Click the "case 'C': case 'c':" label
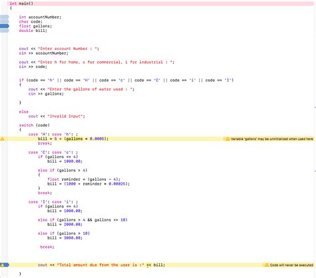This screenshot has height=278, width=316. (x=53, y=152)
